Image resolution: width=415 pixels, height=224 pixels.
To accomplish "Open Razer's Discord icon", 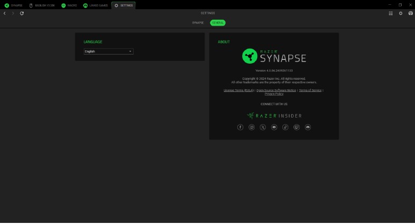I will coord(308,127).
